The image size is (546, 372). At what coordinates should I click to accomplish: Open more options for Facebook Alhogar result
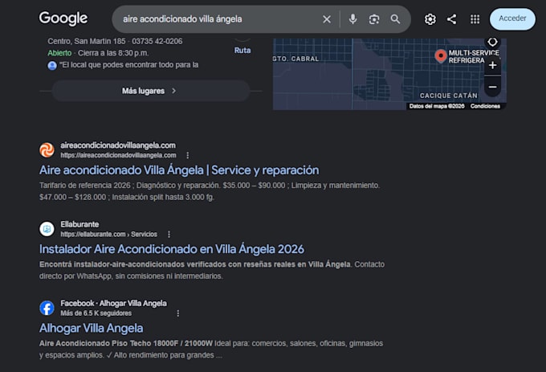click(x=178, y=313)
